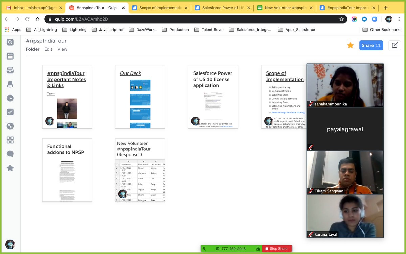Open the Other Bookmarks folder
The image size is (406, 254).
click(x=382, y=30)
